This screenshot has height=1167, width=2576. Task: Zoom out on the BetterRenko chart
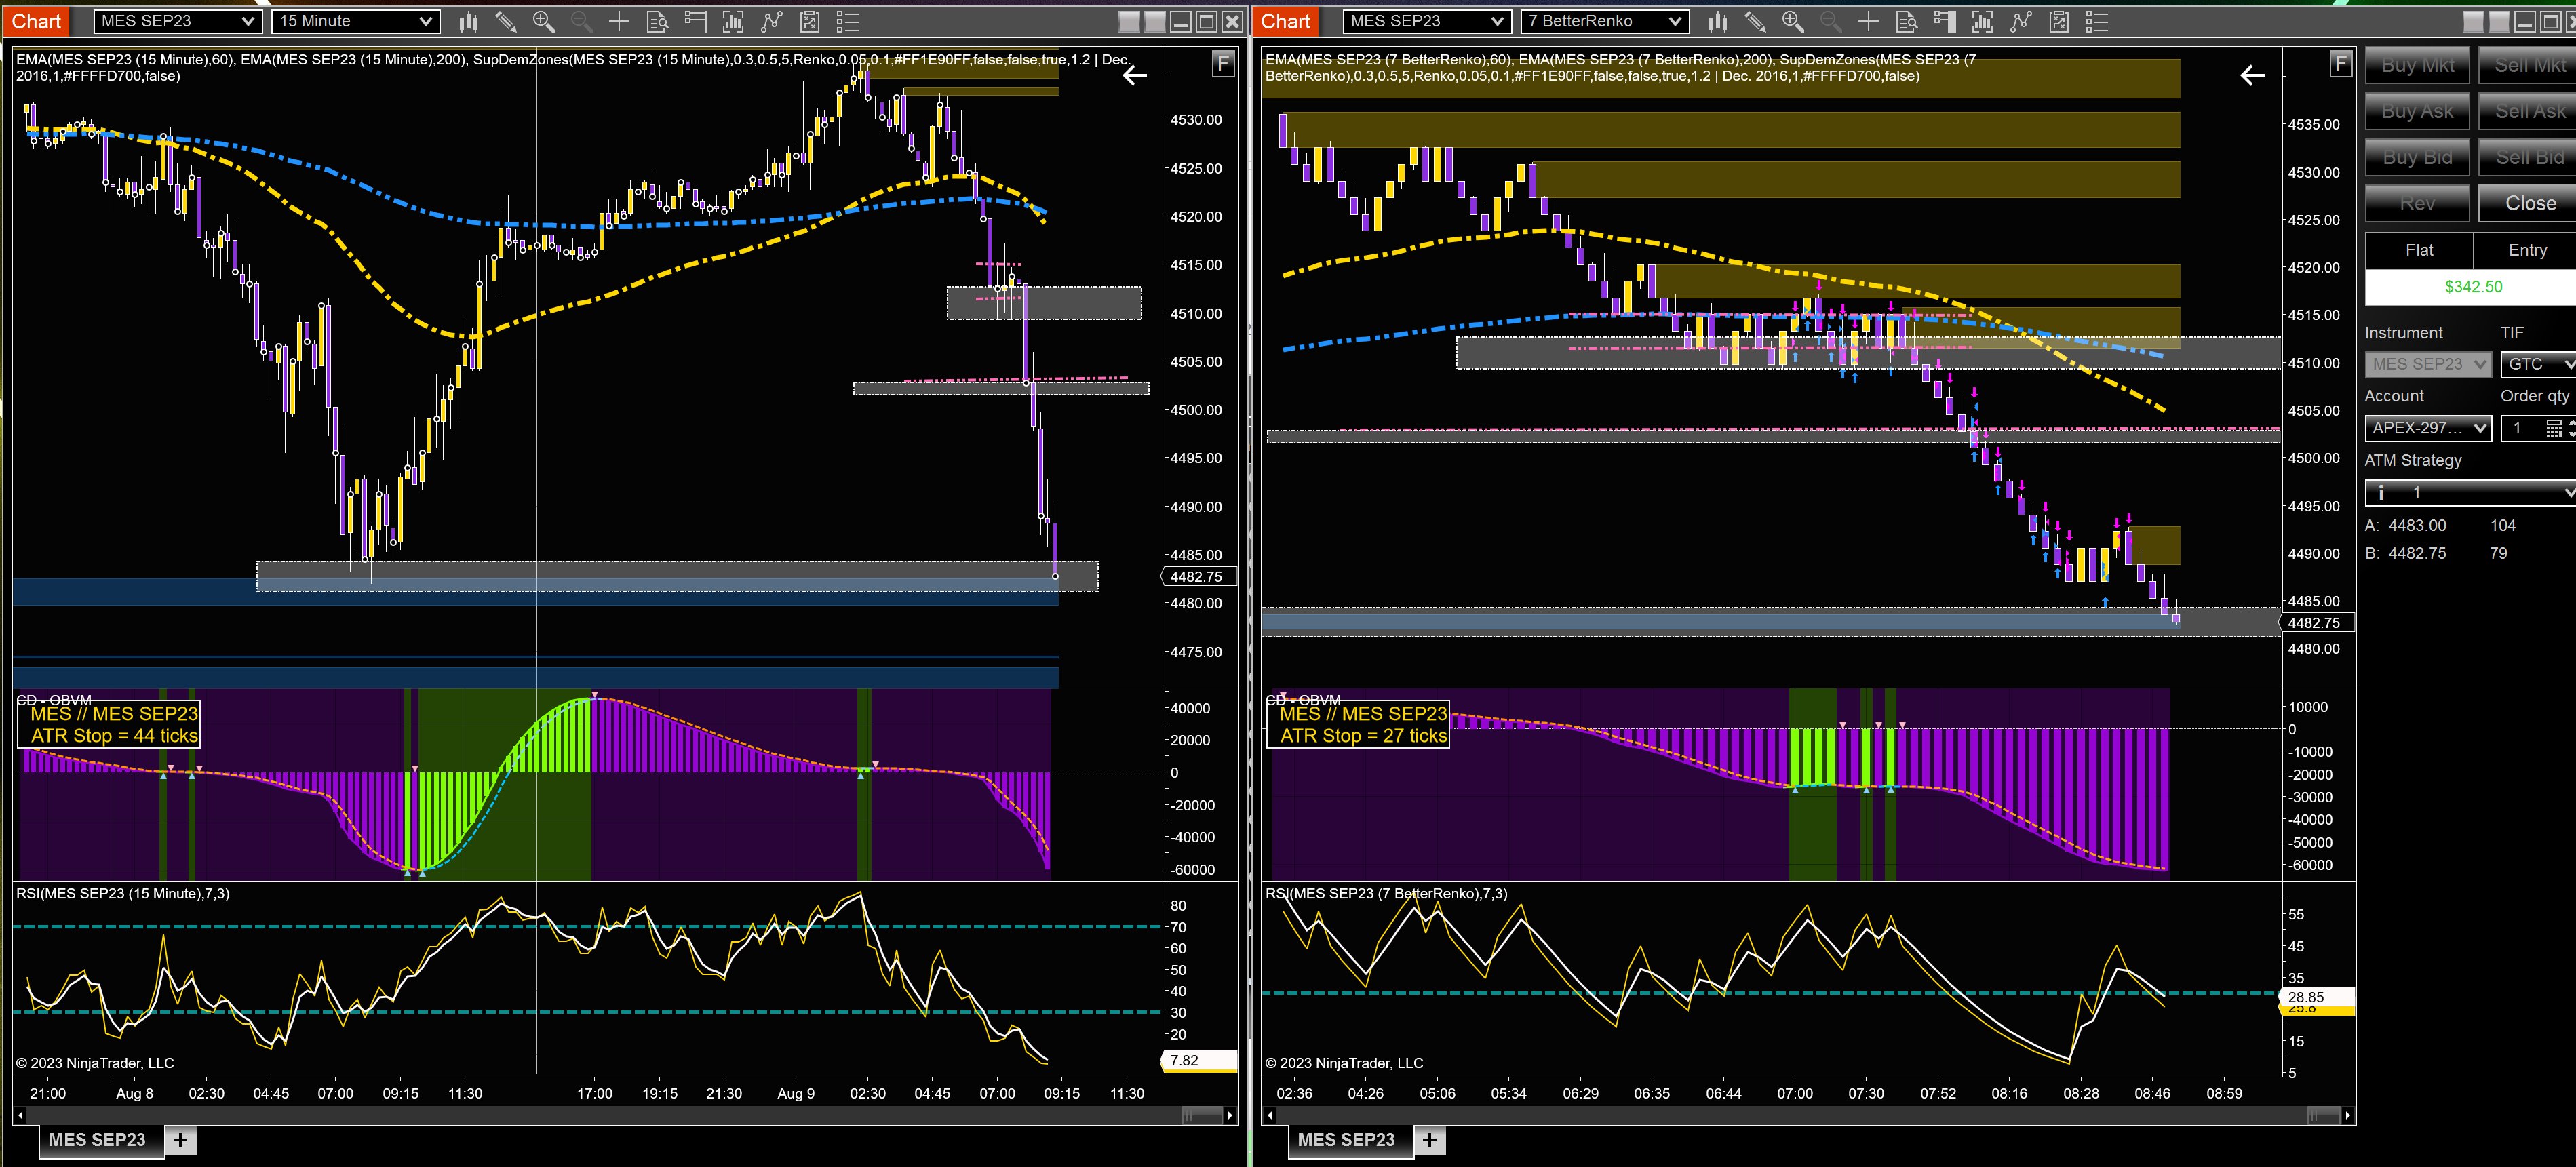coord(1831,21)
